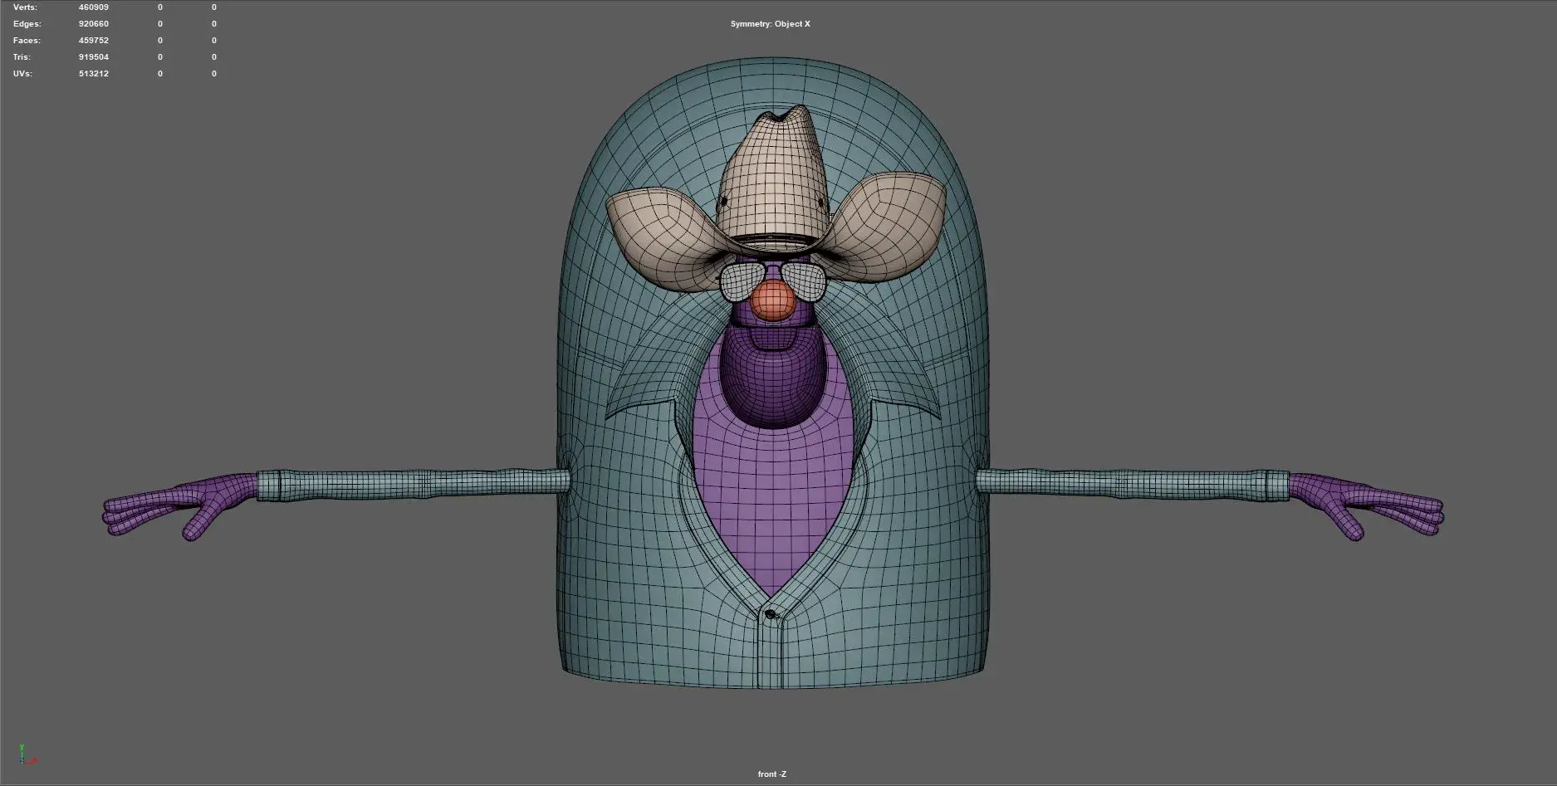Select the left sunglasses lens
Image resolution: width=1557 pixels, height=786 pixels.
tap(740, 282)
